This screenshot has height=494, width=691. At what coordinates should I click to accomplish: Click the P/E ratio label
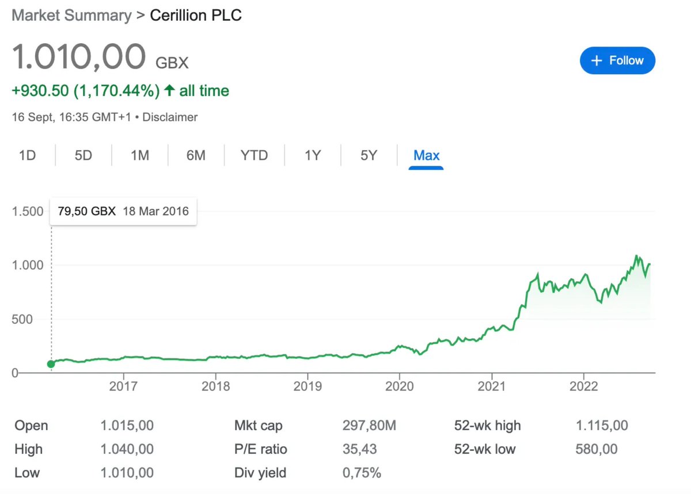260,449
